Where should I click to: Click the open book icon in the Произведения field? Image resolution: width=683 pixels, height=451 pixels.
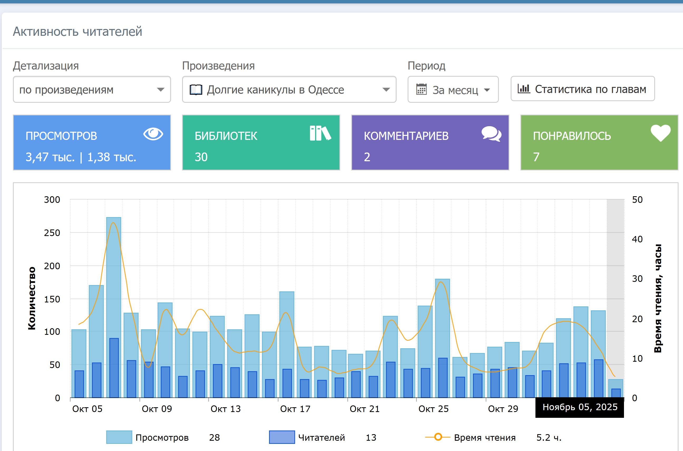[x=196, y=90]
